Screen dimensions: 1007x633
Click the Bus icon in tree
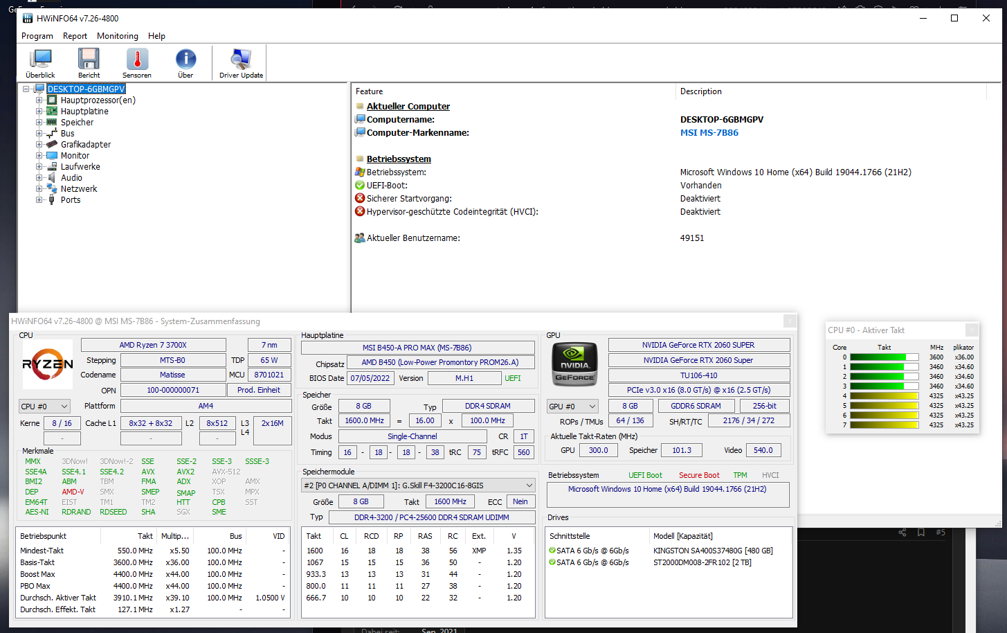pyautogui.click(x=52, y=133)
